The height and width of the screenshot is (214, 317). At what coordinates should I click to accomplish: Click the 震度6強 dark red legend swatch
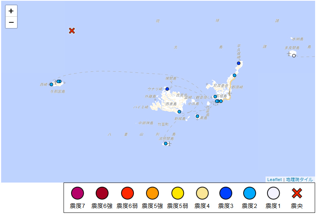click(102, 193)
